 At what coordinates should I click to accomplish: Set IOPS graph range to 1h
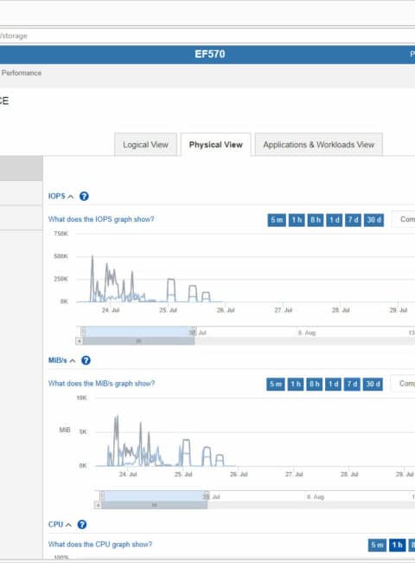point(297,220)
